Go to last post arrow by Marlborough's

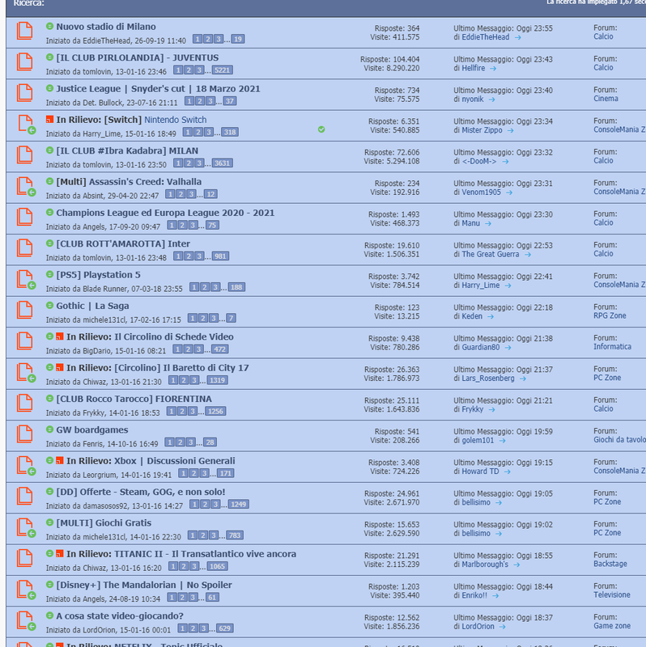point(516,565)
